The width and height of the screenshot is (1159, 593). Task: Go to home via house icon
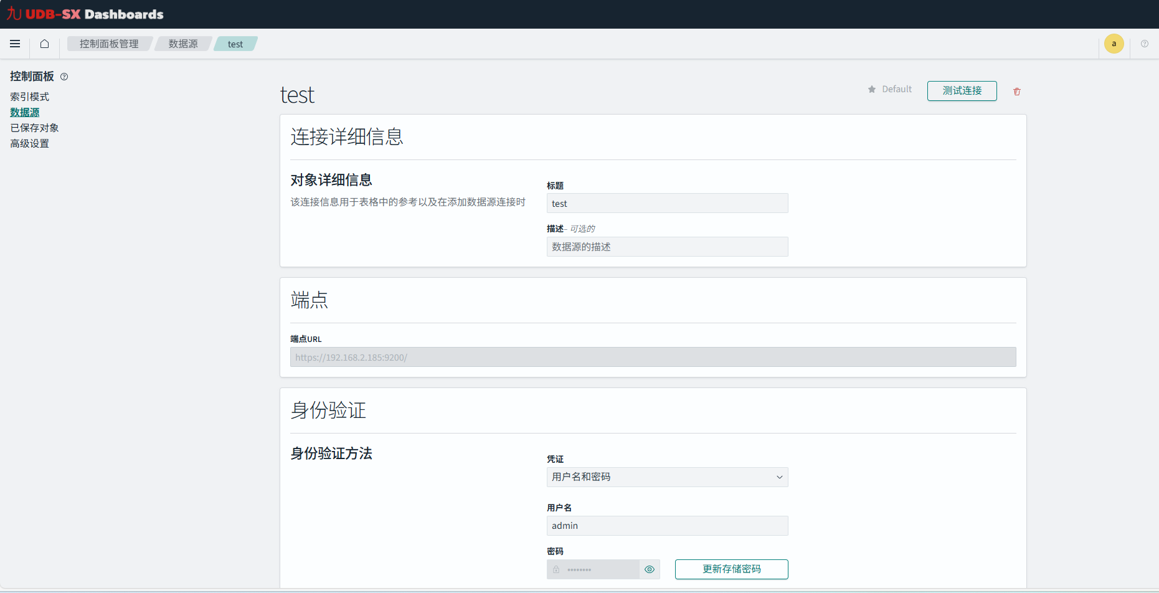[44, 44]
